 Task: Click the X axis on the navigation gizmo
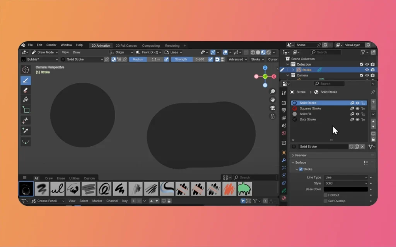pyautogui.click(x=274, y=76)
